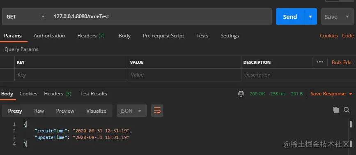Copy the response with the copy icon
The height and width of the screenshot is (155, 356).
[336, 110]
